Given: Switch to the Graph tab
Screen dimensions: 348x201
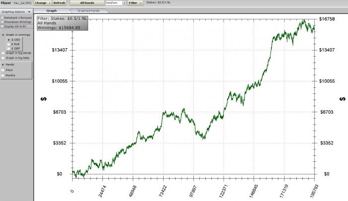Looking at the screenshot, I should tap(52, 10).
